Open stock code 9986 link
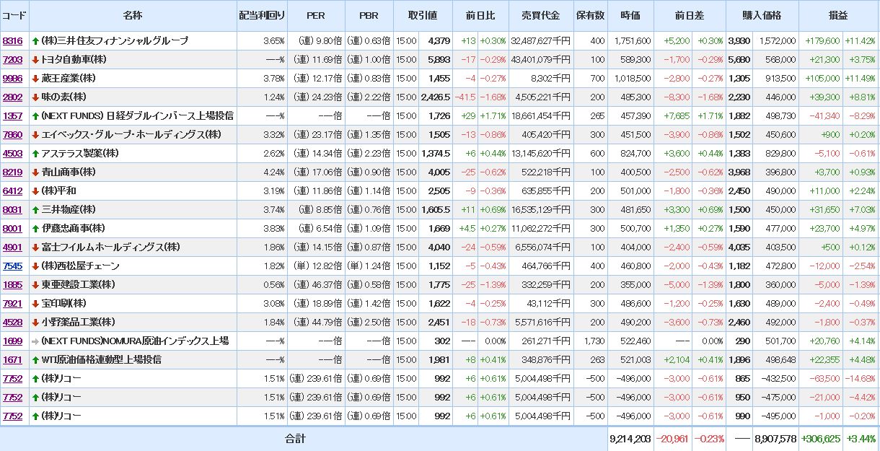This screenshot has height=451, width=880. pos(12,79)
